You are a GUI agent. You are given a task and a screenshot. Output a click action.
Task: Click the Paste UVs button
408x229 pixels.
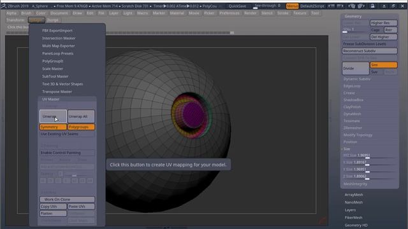(x=81, y=206)
